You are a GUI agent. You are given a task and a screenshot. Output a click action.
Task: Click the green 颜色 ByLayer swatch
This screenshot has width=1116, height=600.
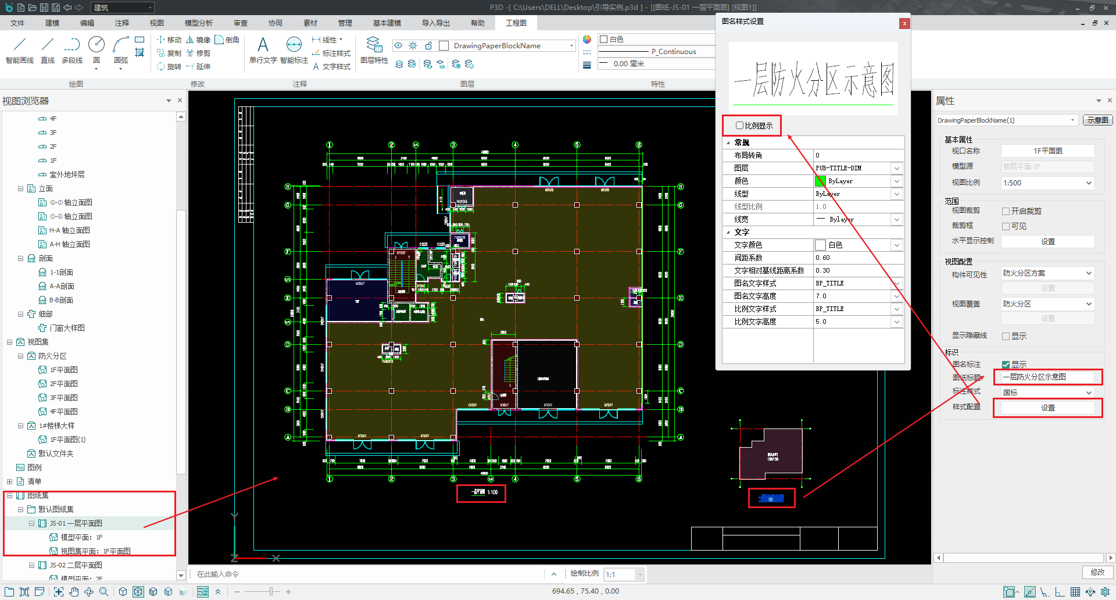[820, 181]
